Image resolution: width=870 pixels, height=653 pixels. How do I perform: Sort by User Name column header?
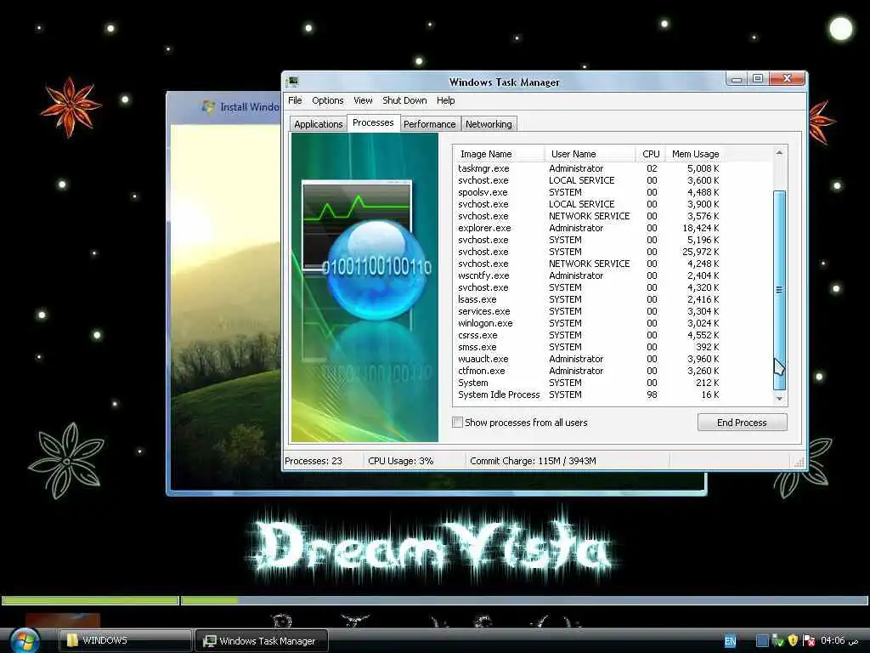pyautogui.click(x=590, y=154)
